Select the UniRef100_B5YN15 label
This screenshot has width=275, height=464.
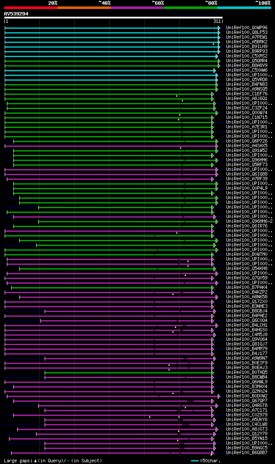coord(247,439)
